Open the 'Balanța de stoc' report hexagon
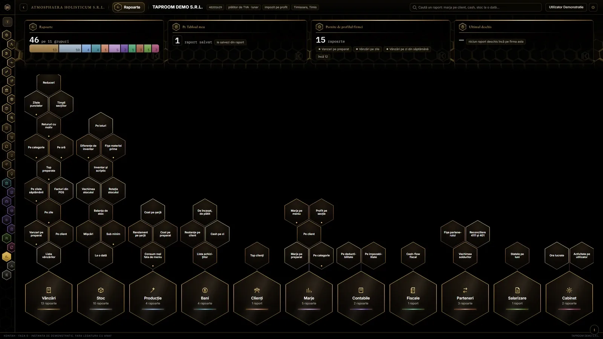Viewport: 603px width, 339px height. (x=101, y=212)
